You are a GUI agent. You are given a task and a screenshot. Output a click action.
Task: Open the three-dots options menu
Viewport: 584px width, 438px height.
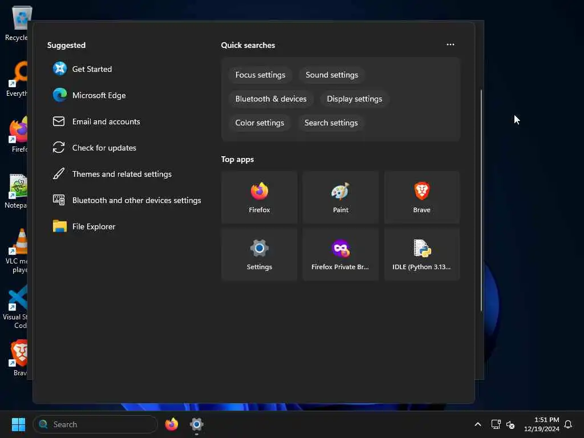(451, 44)
